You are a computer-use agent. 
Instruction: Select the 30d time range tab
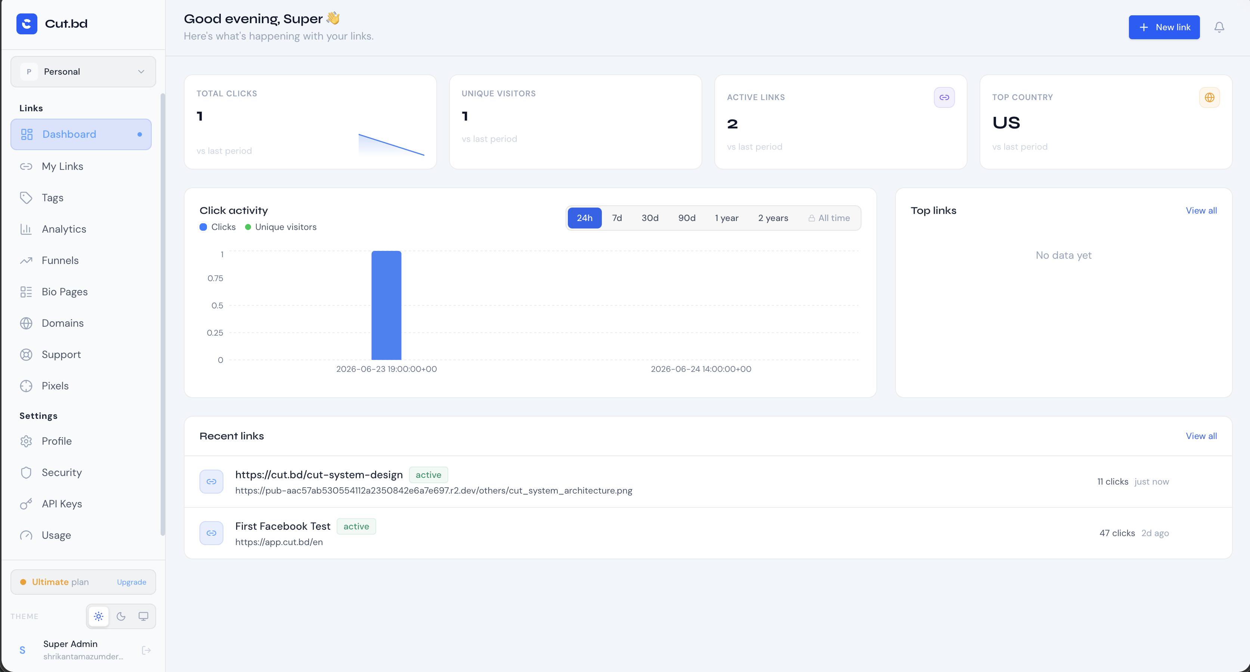click(x=650, y=218)
